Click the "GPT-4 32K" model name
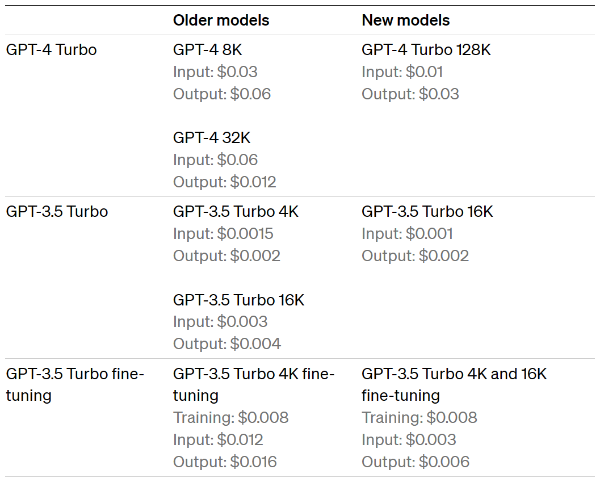This screenshot has height=482, width=600. 211,138
